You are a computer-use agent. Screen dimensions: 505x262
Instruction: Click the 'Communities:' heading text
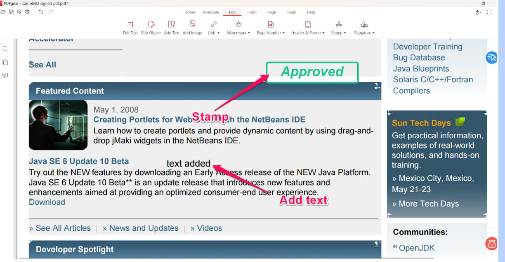(x=420, y=232)
